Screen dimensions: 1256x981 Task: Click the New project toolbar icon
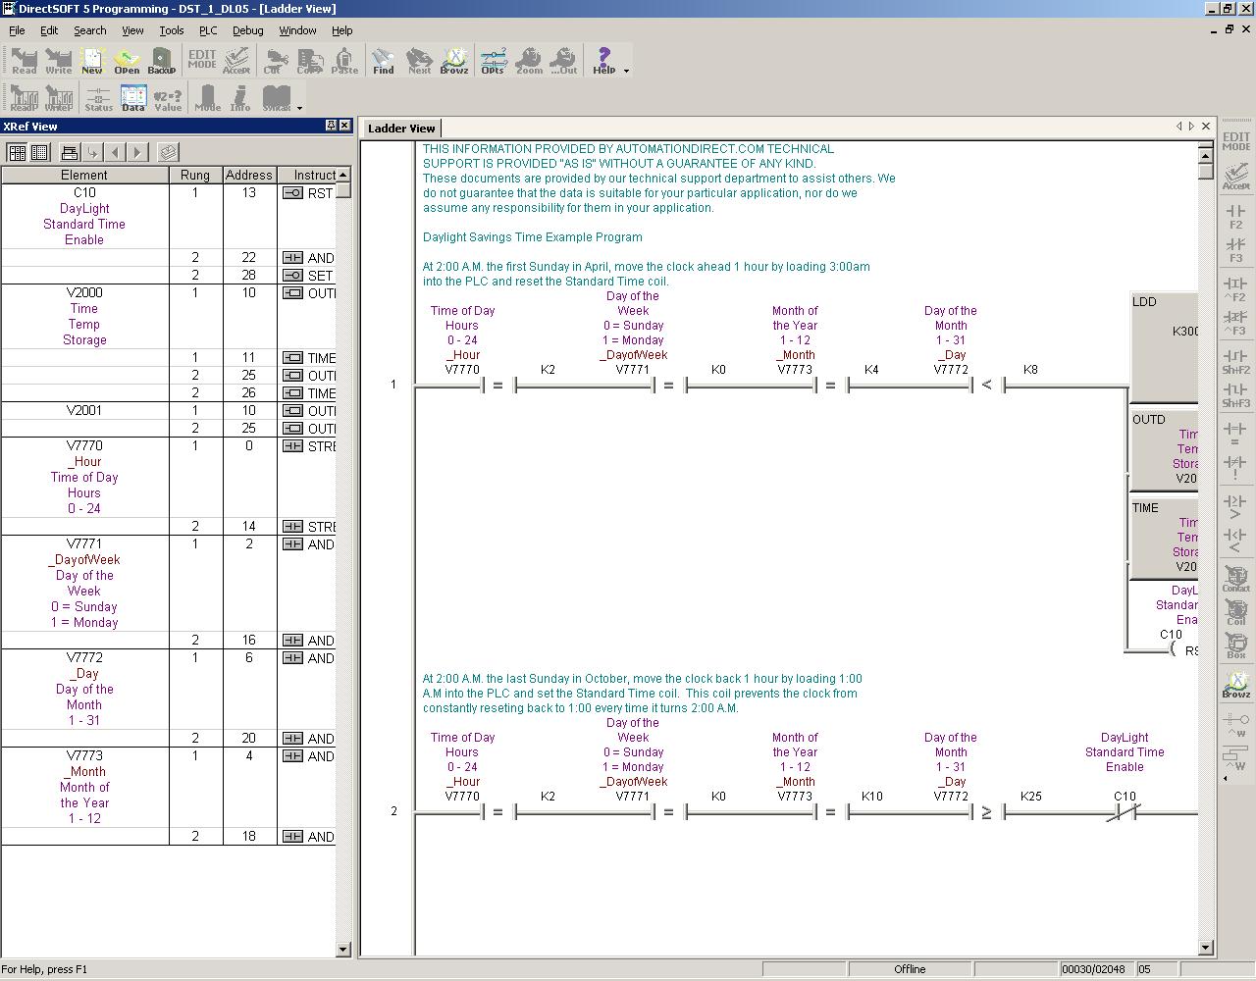[92, 61]
